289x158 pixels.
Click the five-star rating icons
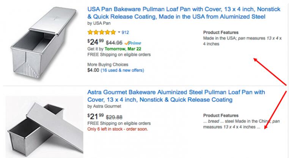tap(101, 32)
